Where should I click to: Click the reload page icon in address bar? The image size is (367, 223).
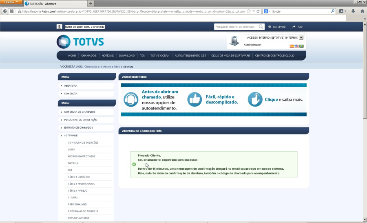pyautogui.click(x=258, y=11)
